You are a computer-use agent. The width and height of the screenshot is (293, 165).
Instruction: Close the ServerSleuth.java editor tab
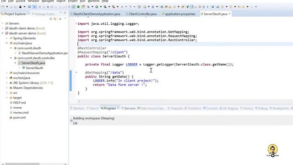(229, 14)
